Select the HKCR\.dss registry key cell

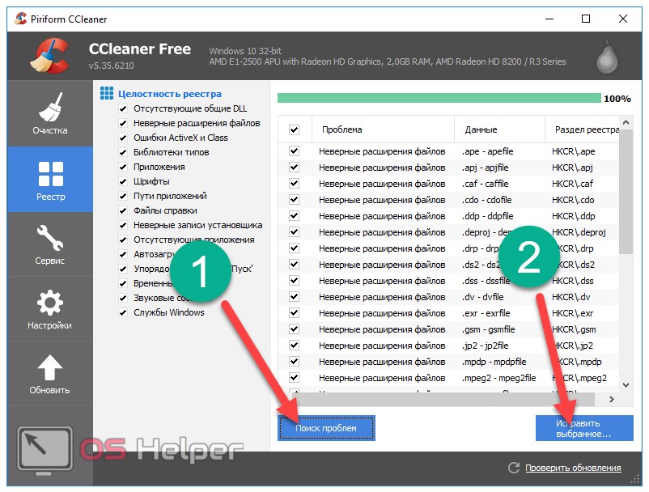572,281
